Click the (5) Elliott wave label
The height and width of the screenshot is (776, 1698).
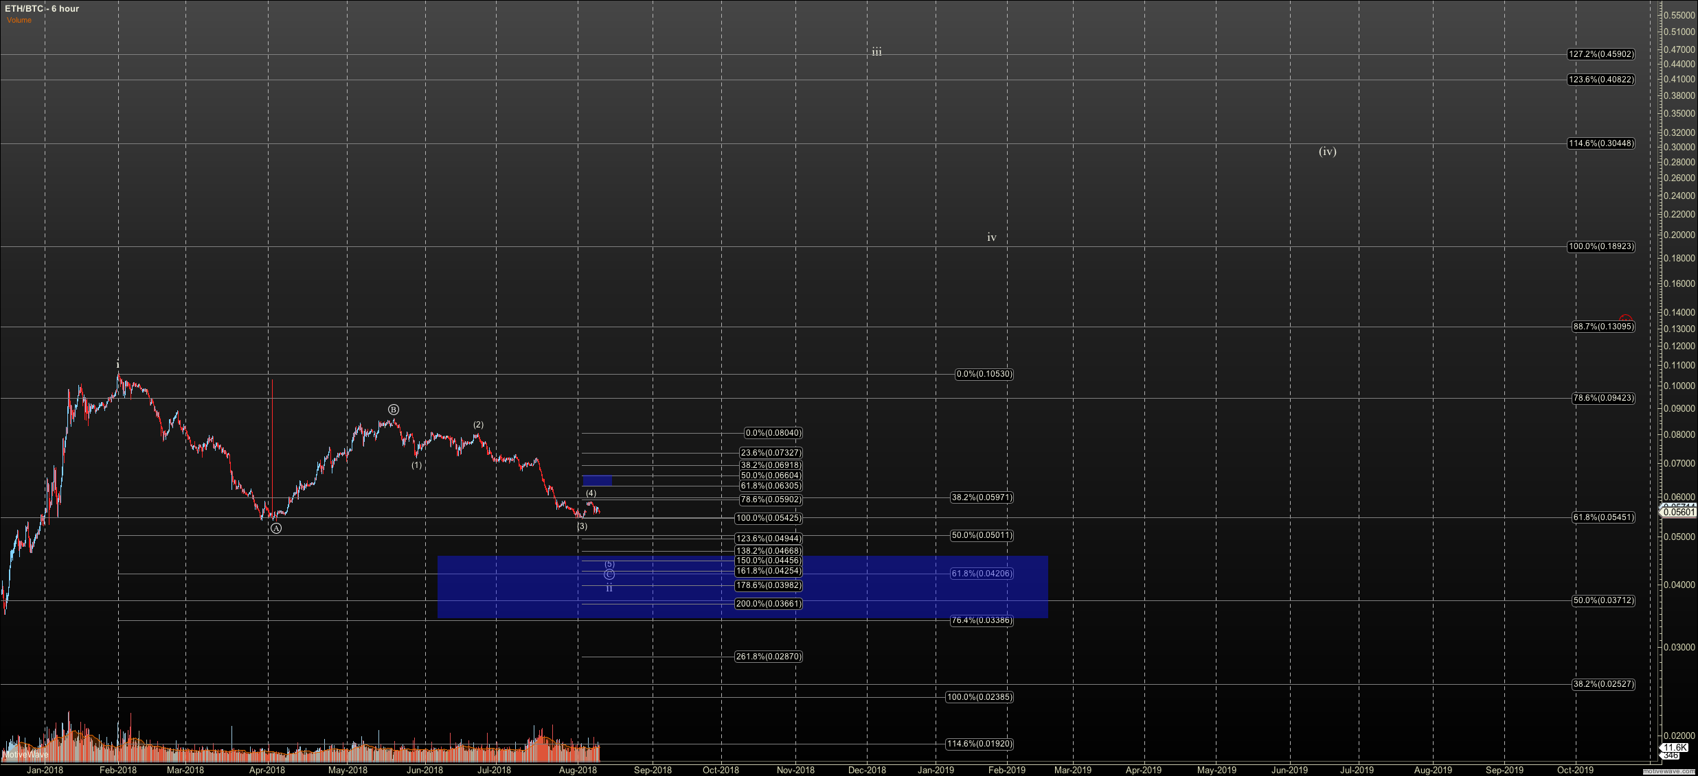(x=609, y=564)
